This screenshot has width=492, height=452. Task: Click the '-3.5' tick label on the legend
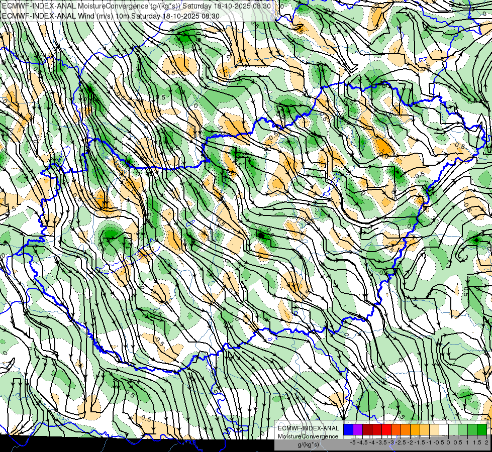coord(381,442)
